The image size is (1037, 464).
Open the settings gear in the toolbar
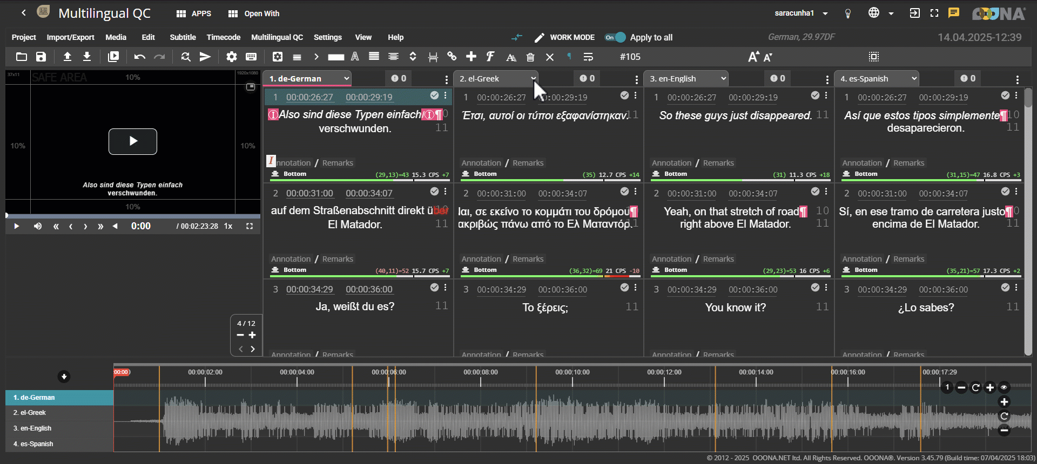pos(232,57)
